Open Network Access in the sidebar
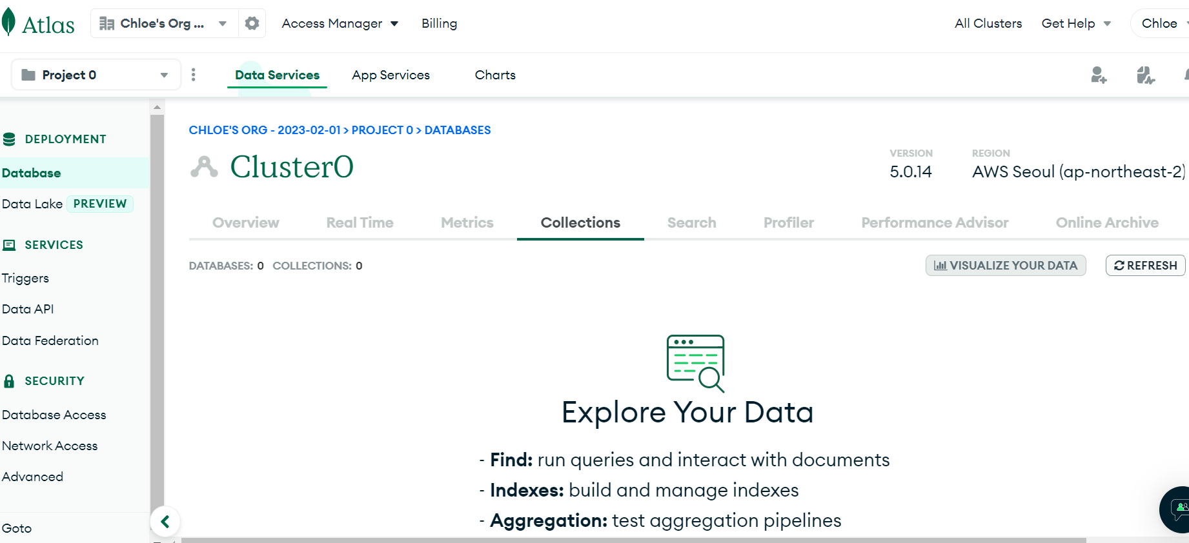 (x=50, y=446)
